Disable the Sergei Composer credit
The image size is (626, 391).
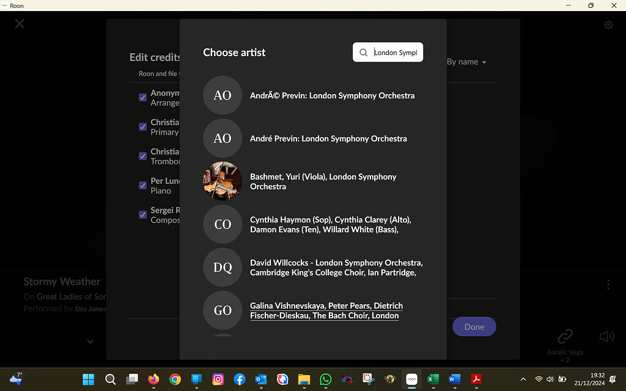[142, 214]
